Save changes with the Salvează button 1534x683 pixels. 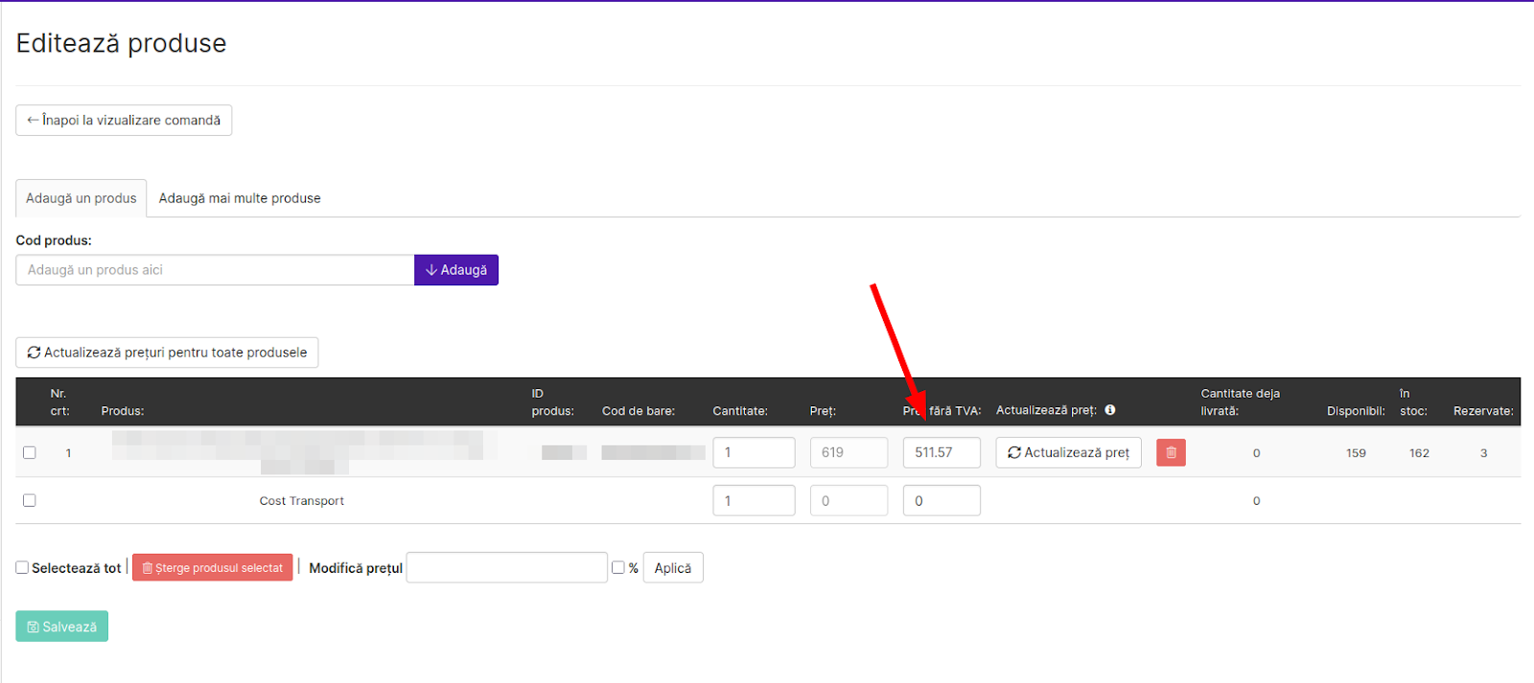(x=62, y=626)
